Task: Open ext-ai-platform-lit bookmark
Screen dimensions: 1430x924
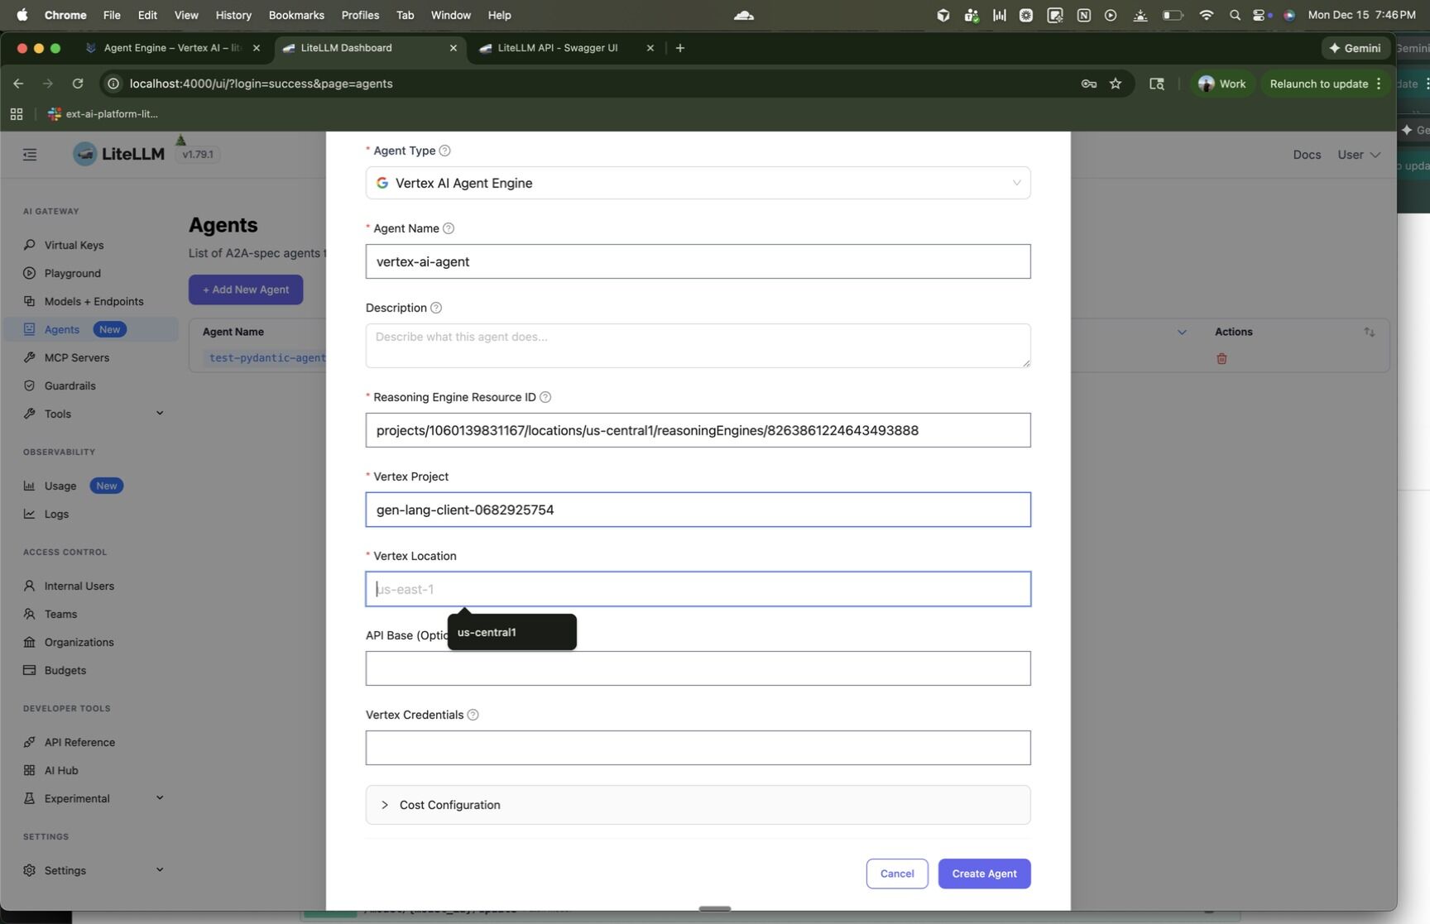Action: (x=103, y=114)
